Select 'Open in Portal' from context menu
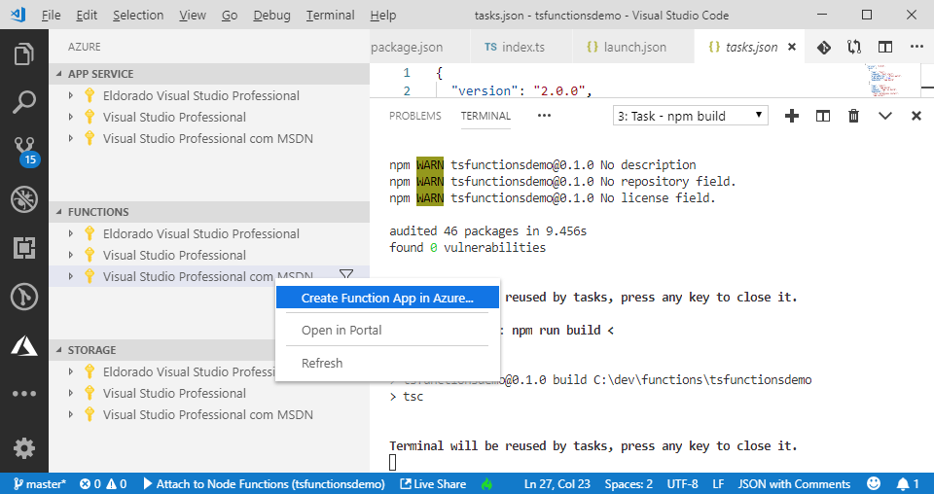The image size is (934, 494). tap(387, 330)
